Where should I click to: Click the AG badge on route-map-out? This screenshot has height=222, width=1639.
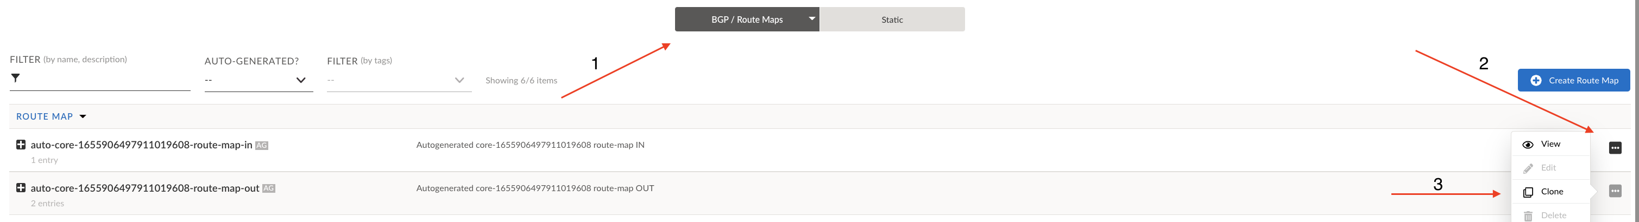coord(268,188)
